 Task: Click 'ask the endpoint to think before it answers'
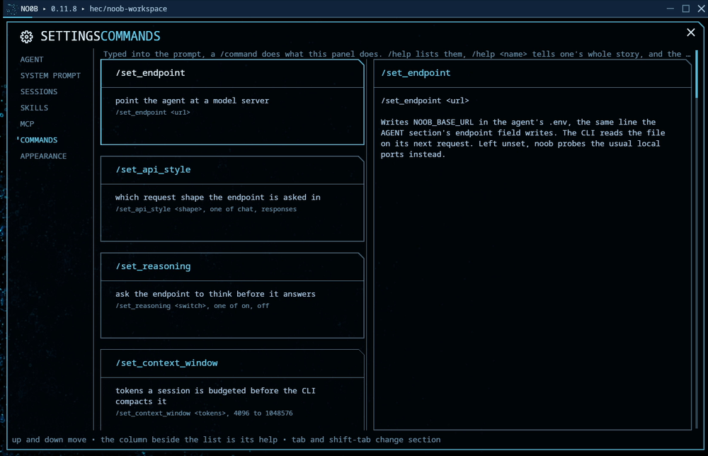tap(215, 294)
